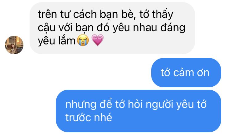Click the word 'nhé' in last message

point(103,117)
